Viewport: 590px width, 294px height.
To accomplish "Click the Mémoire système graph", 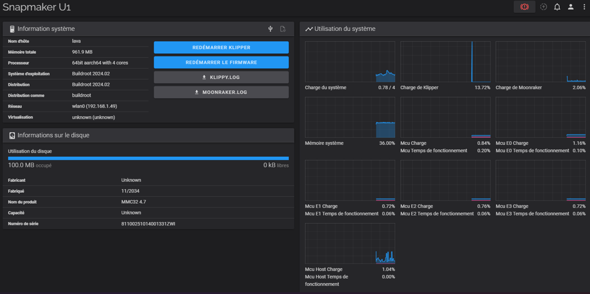I will point(350,117).
